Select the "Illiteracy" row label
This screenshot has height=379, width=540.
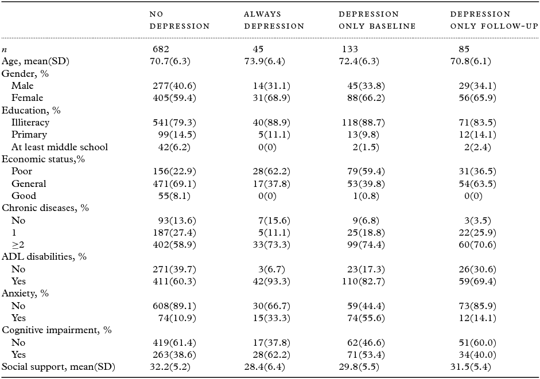[30, 122]
